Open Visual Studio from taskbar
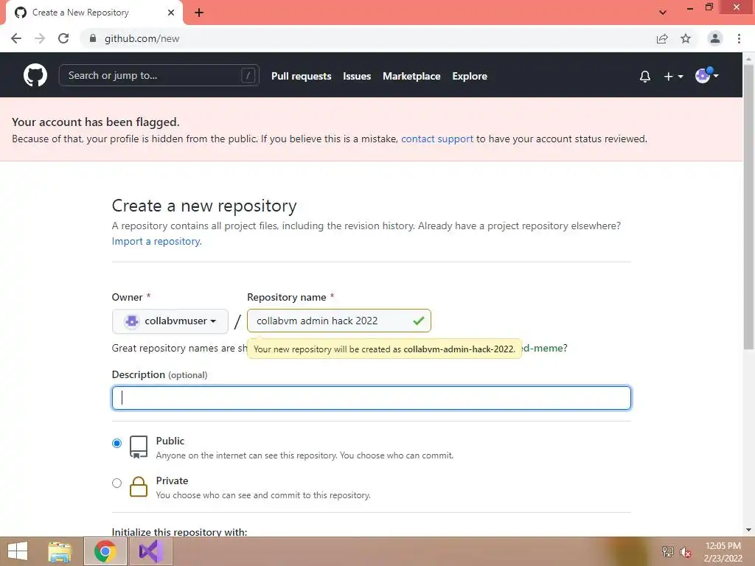 click(150, 551)
